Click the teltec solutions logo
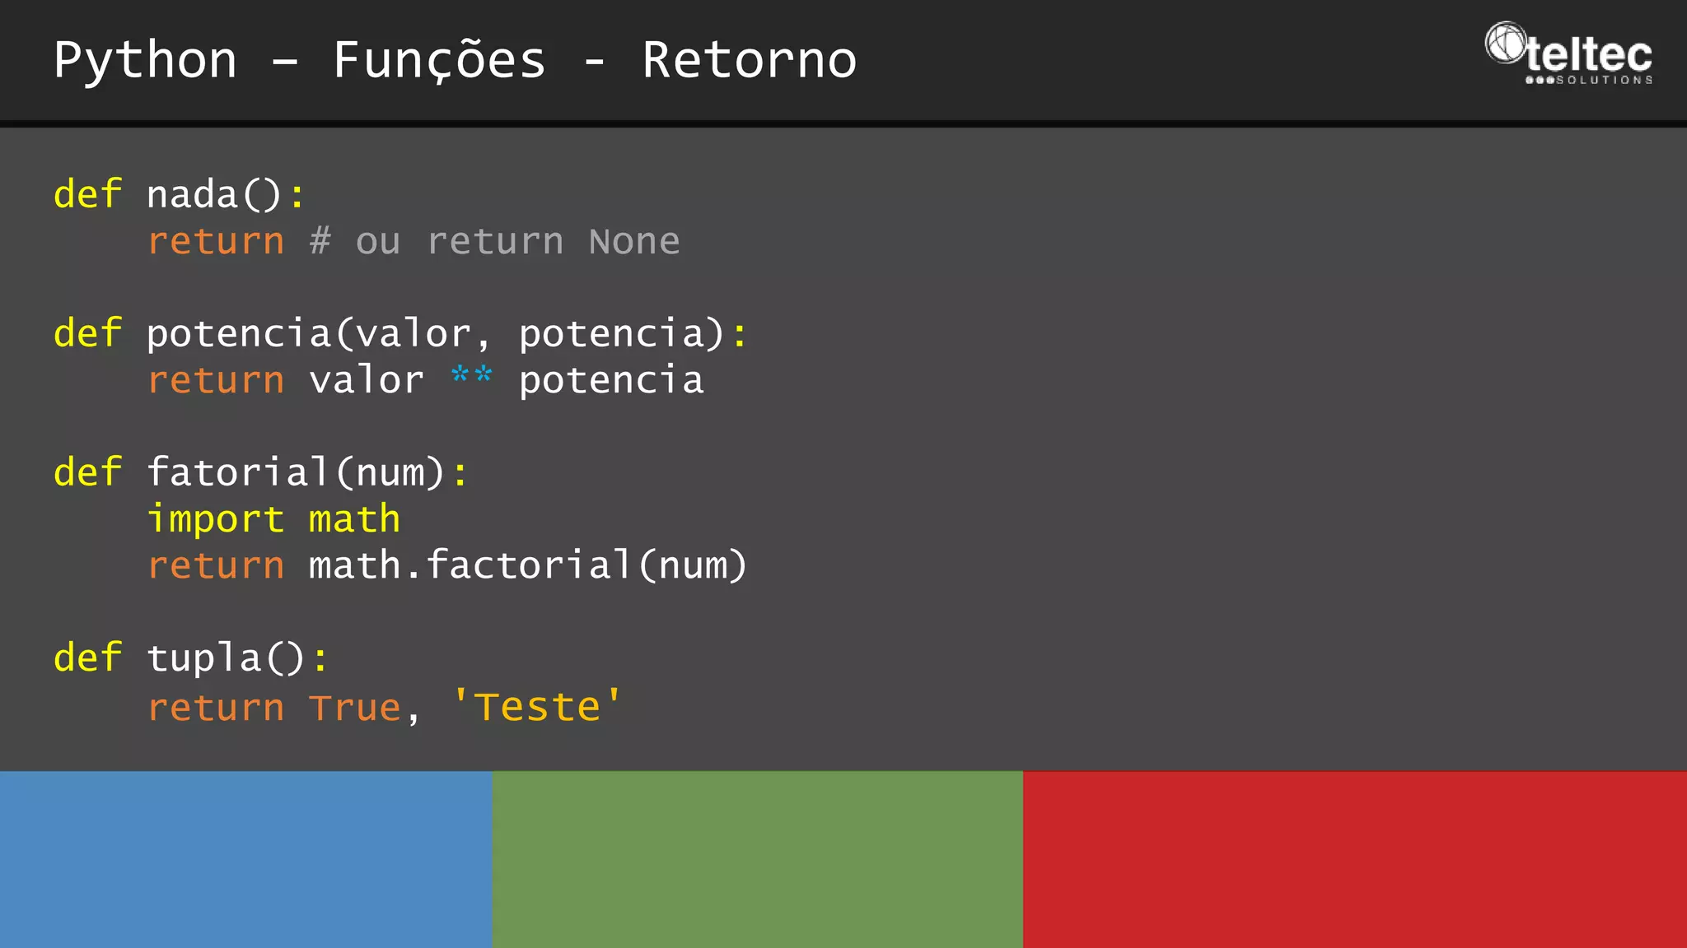This screenshot has height=948, width=1687. click(x=1568, y=53)
